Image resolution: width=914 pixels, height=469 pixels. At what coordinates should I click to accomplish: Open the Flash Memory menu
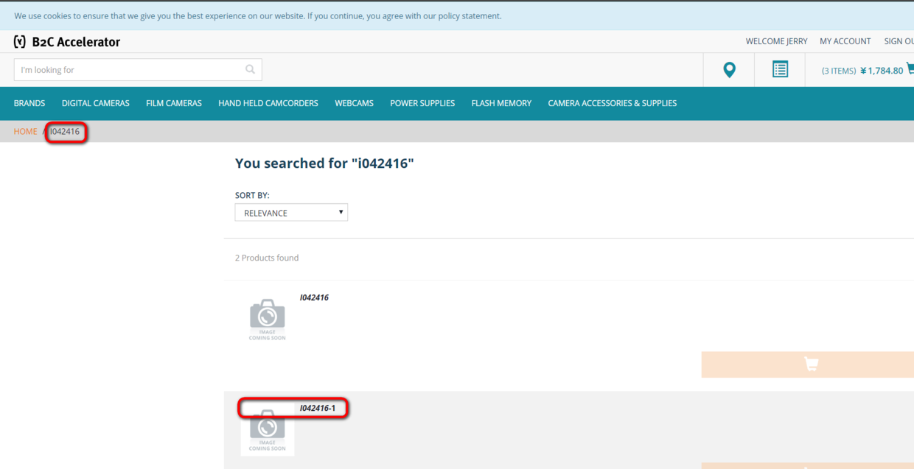501,103
